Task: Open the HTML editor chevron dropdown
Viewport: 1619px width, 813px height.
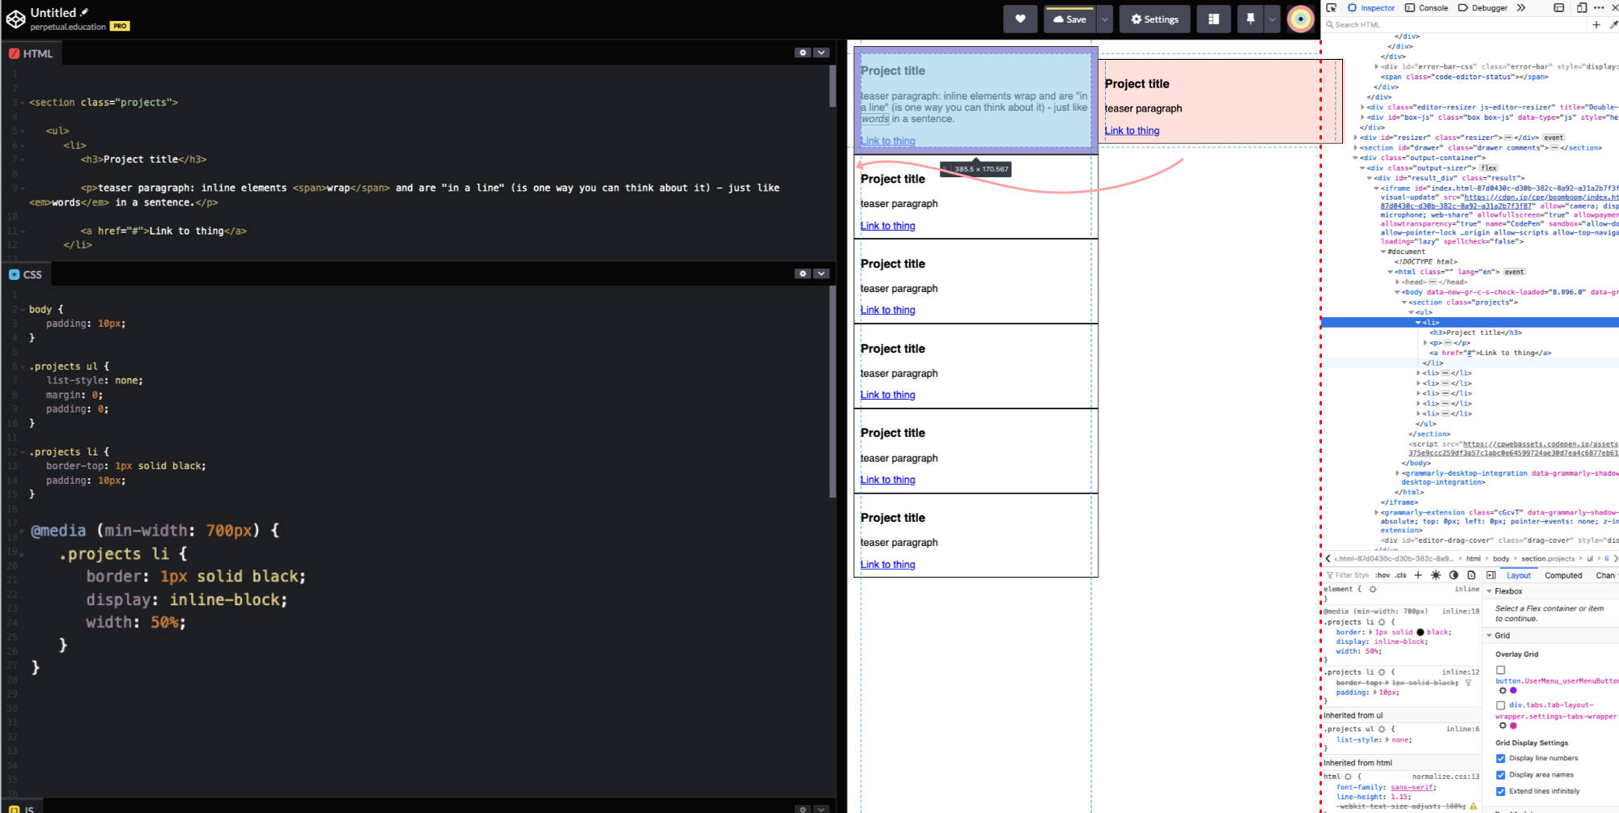Action: [821, 53]
